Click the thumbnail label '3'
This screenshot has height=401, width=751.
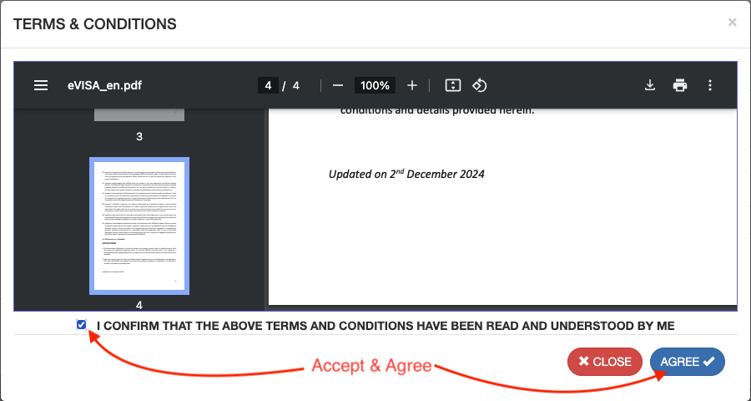(x=139, y=137)
